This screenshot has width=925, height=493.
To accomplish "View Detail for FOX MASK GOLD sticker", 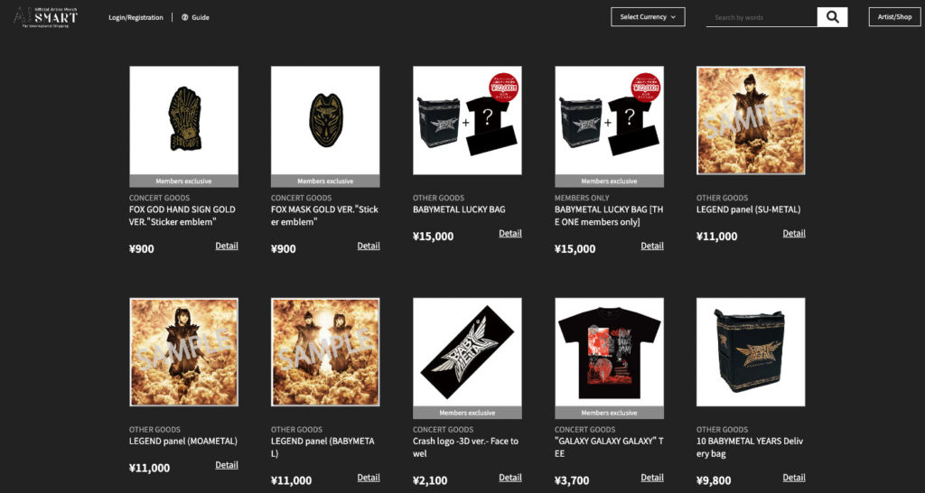I will [369, 246].
